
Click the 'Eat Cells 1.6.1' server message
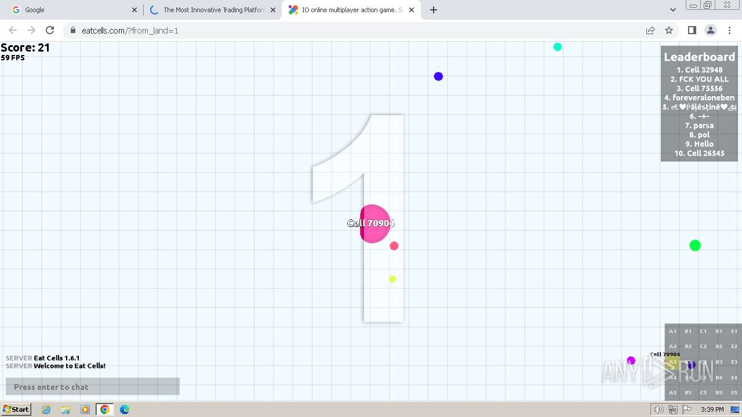(x=57, y=358)
